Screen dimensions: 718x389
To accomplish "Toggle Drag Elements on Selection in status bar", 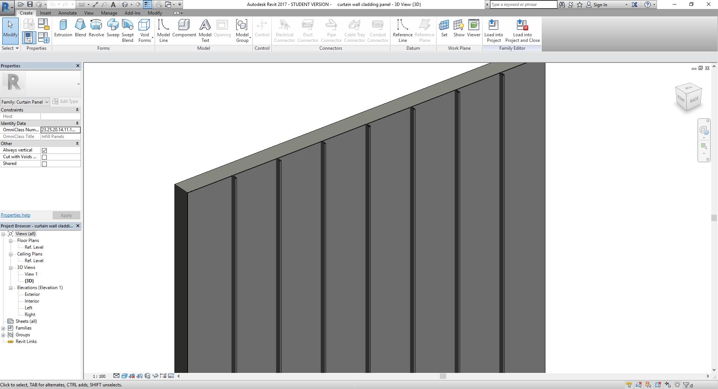I will click(x=668, y=385).
